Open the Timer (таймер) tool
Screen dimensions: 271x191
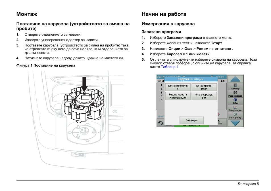tap(235, 86)
